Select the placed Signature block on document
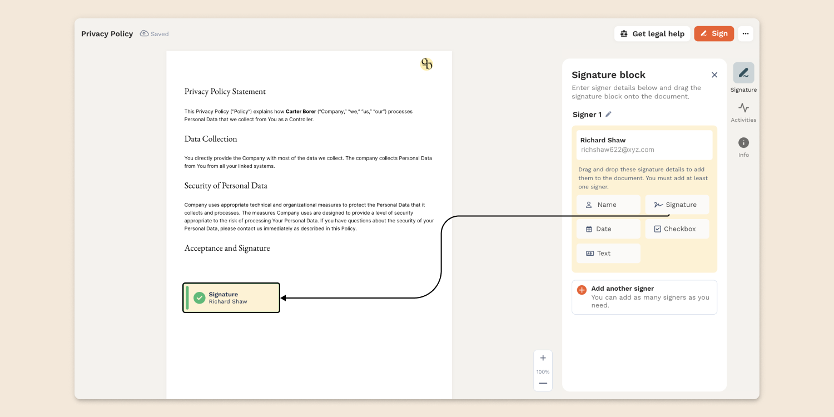The image size is (834, 417). pos(231,298)
